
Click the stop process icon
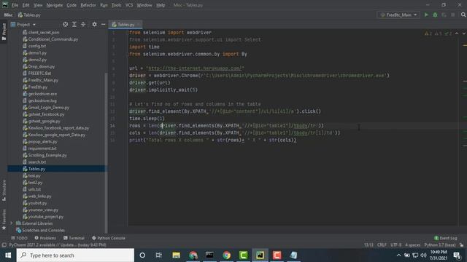(453, 15)
